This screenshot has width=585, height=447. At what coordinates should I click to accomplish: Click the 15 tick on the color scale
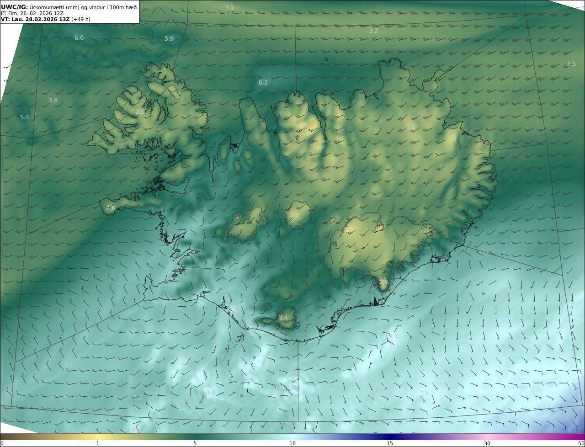[x=390, y=443]
